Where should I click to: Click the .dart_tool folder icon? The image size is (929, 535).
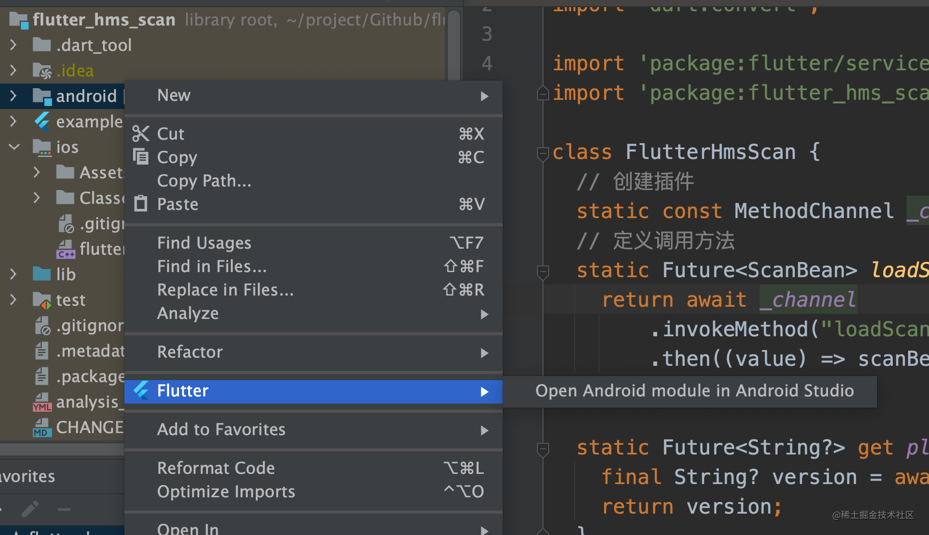42,45
